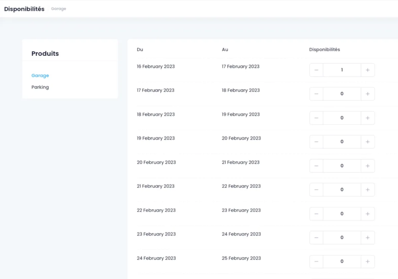
Task: Select the end date 17 February 2023
Action: (241, 66)
